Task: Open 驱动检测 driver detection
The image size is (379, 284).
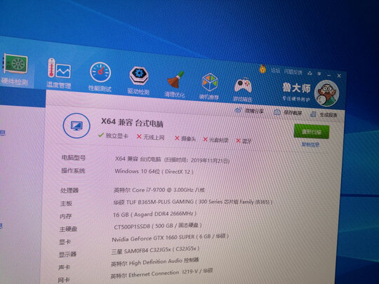Action: click(x=138, y=81)
